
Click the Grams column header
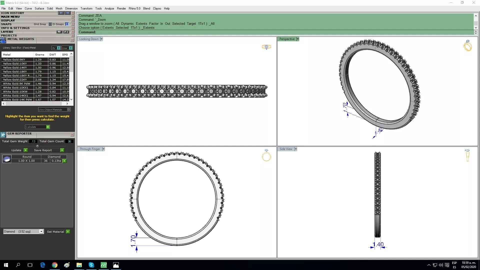click(41, 54)
